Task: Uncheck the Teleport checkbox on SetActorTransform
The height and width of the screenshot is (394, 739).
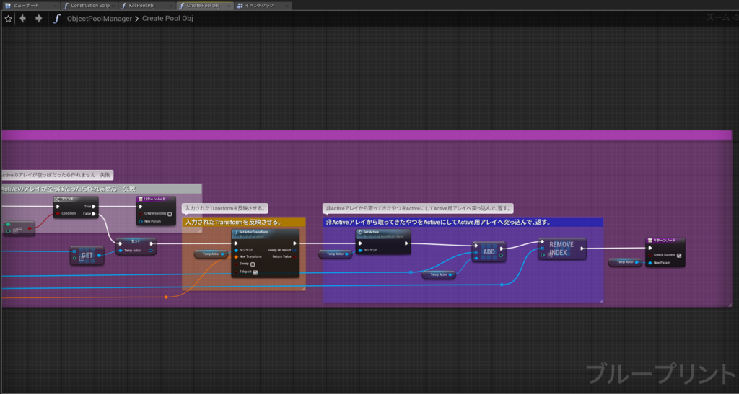Action: pos(255,272)
